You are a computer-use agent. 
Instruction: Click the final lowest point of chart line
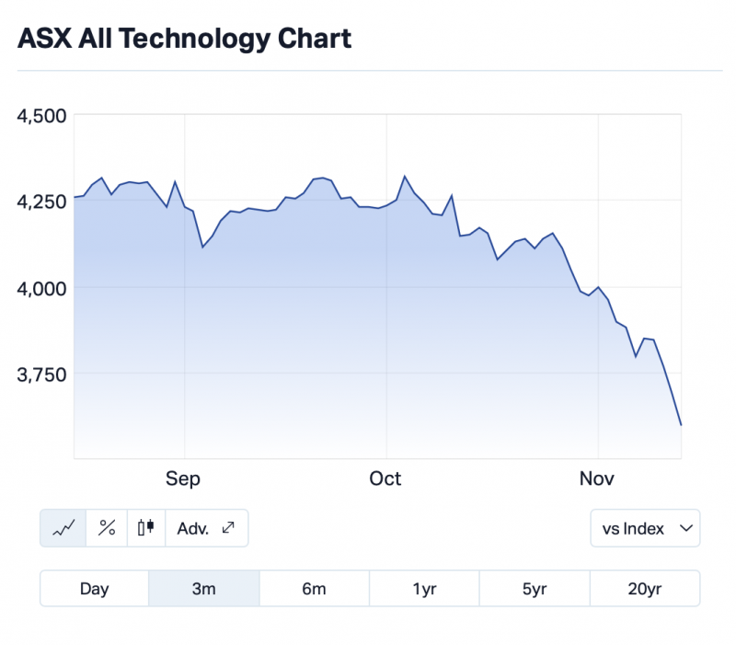point(681,425)
